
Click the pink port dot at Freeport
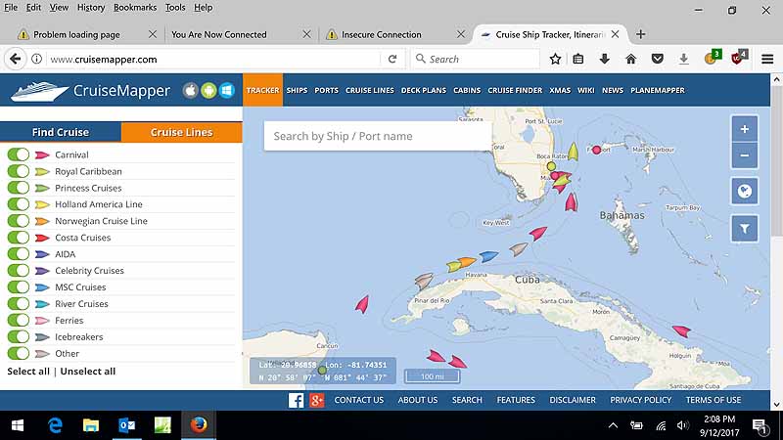coord(596,150)
